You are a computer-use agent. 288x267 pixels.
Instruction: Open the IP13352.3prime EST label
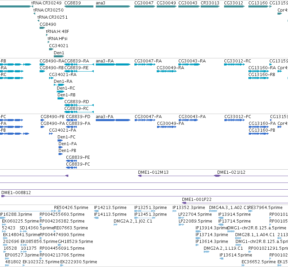[x=189, y=208]
